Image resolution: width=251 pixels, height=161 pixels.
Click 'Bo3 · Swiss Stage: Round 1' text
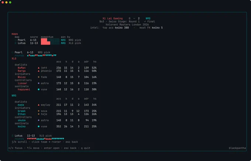pos(120,21)
